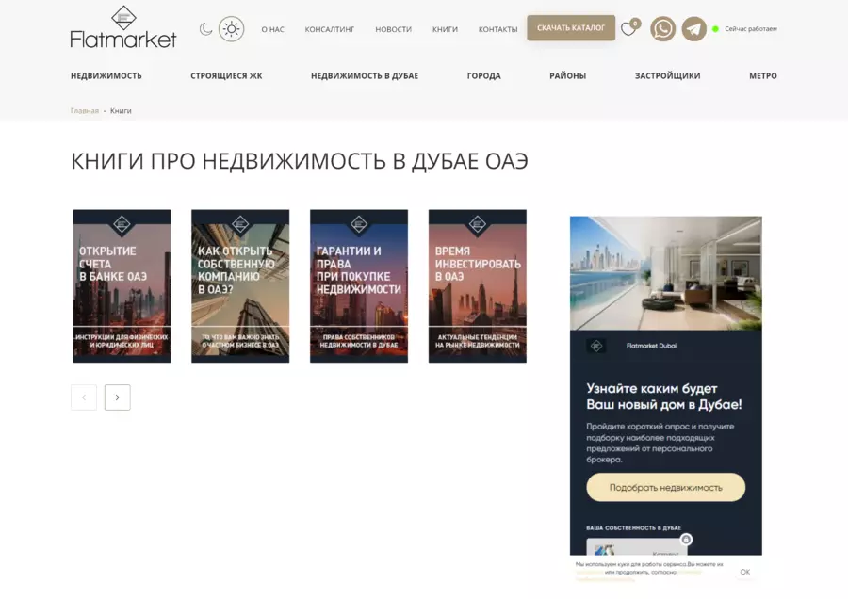Open the НЕДВИЖИМОСТЬ section

106,75
